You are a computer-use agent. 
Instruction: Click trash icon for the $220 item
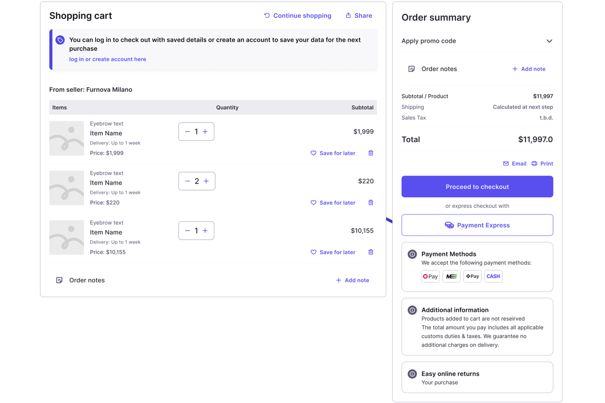(371, 202)
